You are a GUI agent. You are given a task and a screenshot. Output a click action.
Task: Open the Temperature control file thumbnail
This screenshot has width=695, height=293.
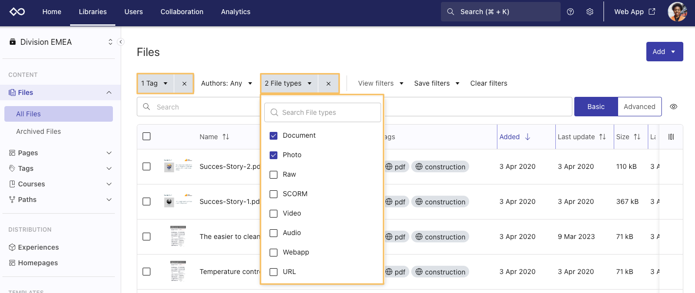178,272
